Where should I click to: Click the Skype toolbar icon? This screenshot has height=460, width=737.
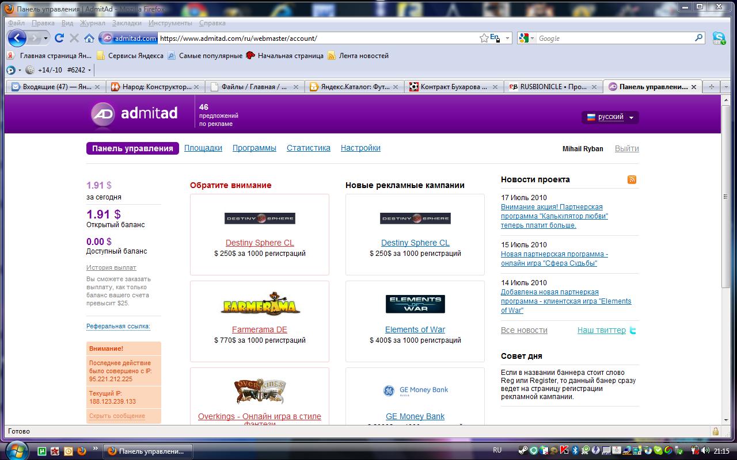coord(719,38)
